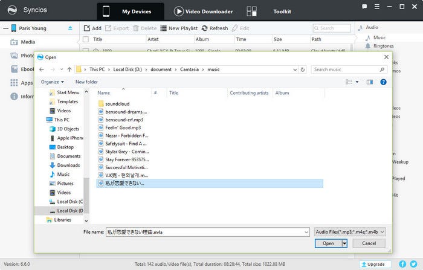The image size is (423, 270).
Task: Click the New folder button
Action: (86, 82)
